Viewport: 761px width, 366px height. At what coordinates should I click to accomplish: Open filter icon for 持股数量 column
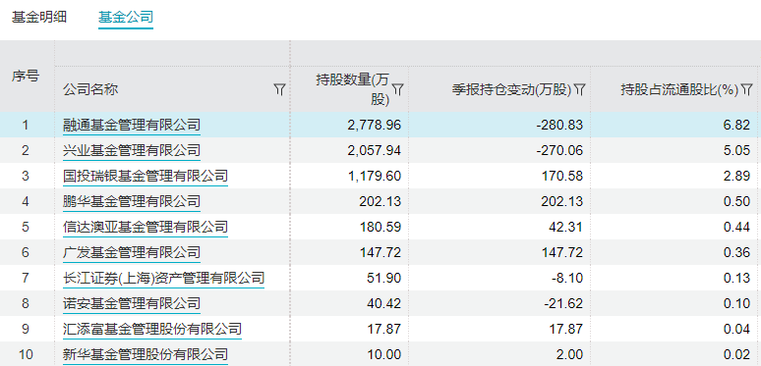(398, 89)
